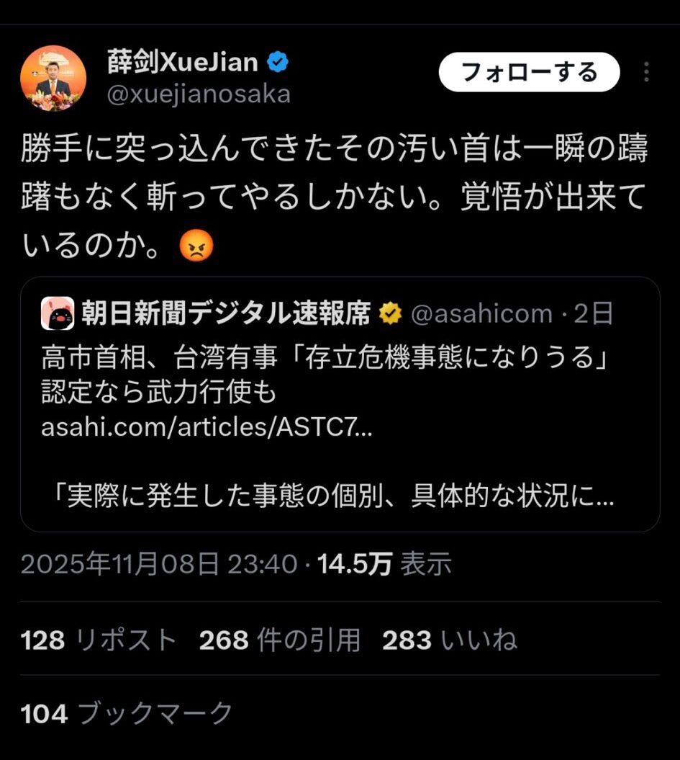
Task: Click the angry face emoji in the post
Action: 196,245
